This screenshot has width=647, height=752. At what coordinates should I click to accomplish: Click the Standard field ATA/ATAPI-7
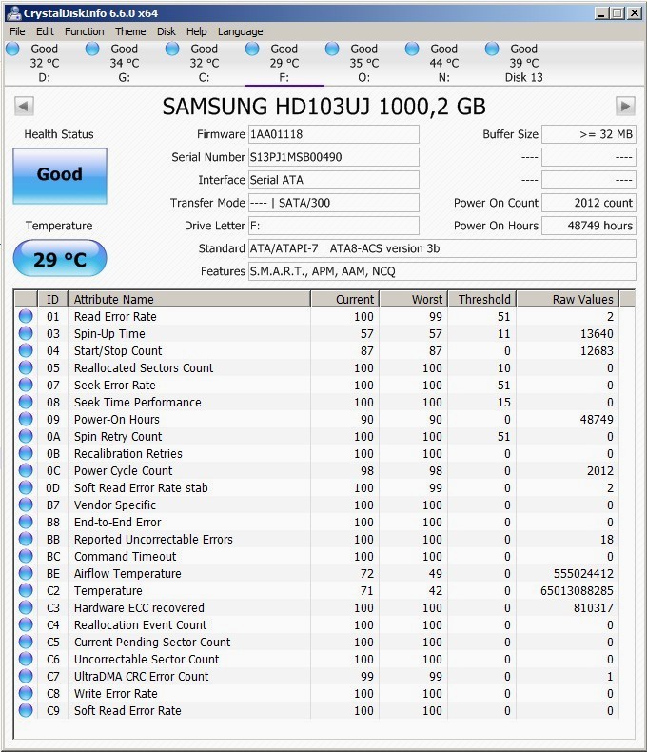[441, 248]
